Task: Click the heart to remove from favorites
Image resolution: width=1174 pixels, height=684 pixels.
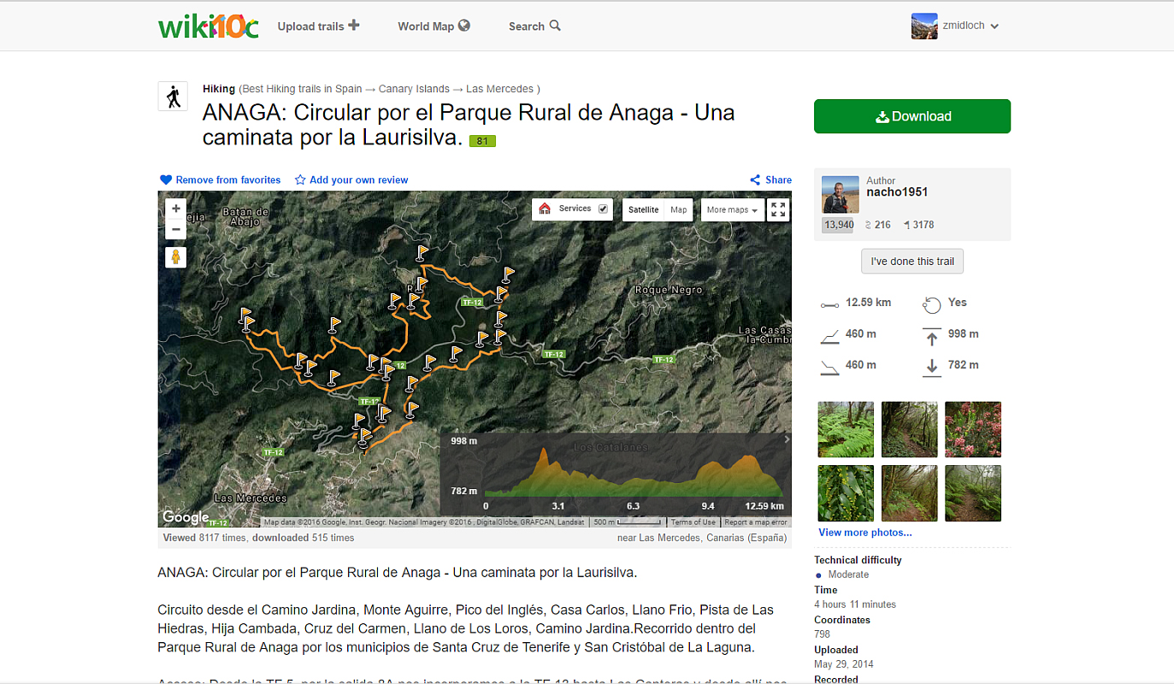Action: pos(167,180)
